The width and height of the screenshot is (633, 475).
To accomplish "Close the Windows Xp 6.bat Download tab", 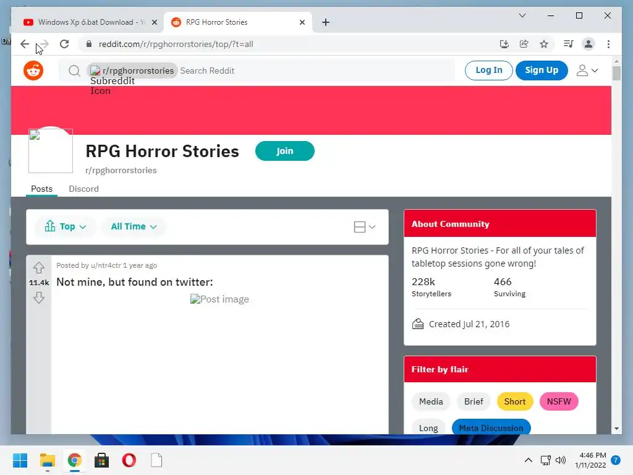I will (x=154, y=22).
